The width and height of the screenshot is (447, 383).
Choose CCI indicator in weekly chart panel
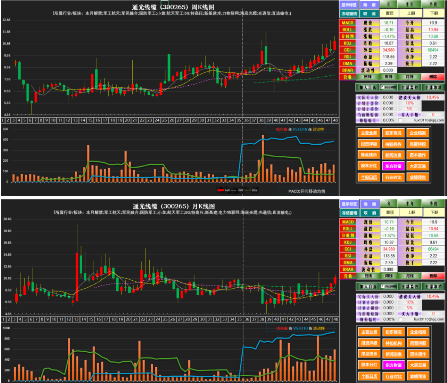[347, 50]
